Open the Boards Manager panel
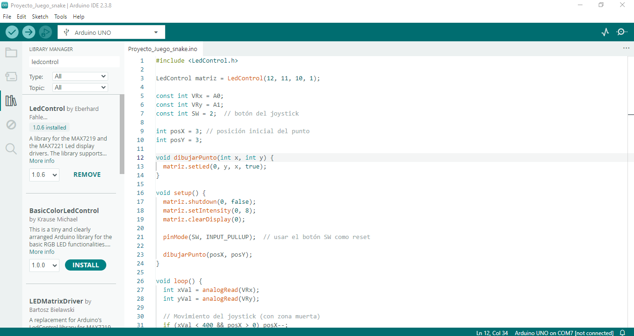 [11, 77]
